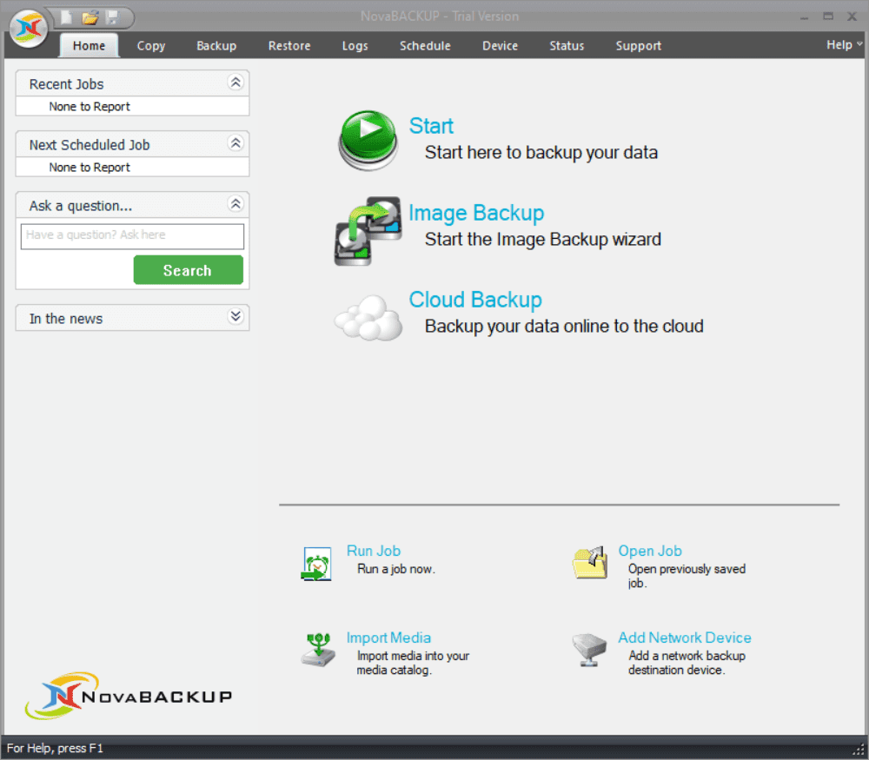The height and width of the screenshot is (760, 869).
Task: Switch to the Home tab
Action: [89, 45]
